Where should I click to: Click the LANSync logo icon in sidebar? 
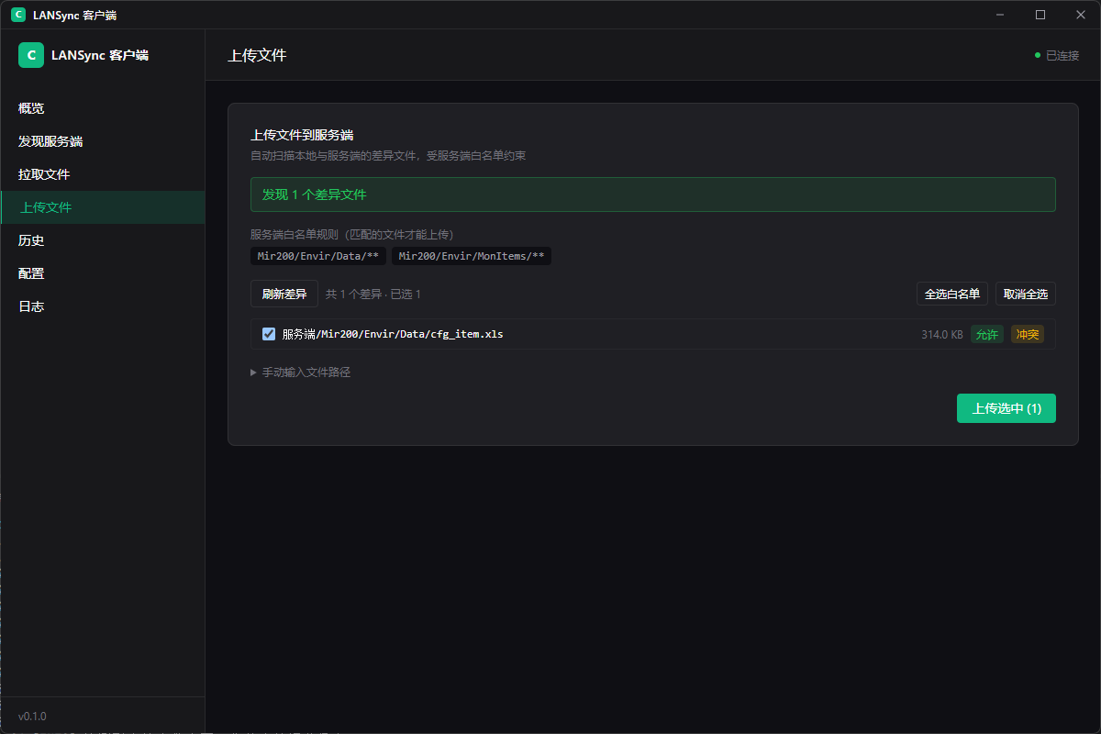(32, 55)
